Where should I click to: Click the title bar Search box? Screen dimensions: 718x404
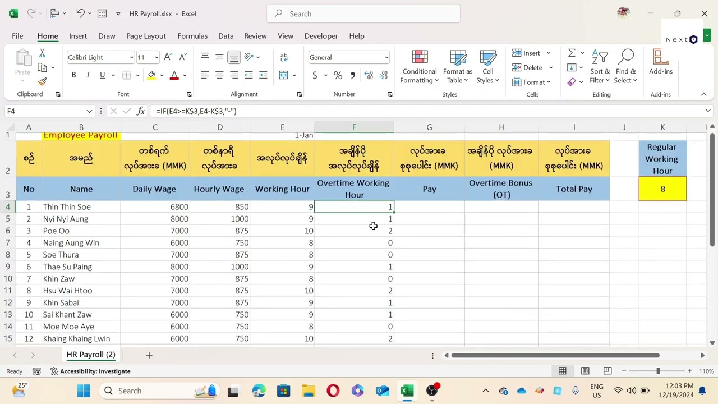pyautogui.click(x=363, y=13)
